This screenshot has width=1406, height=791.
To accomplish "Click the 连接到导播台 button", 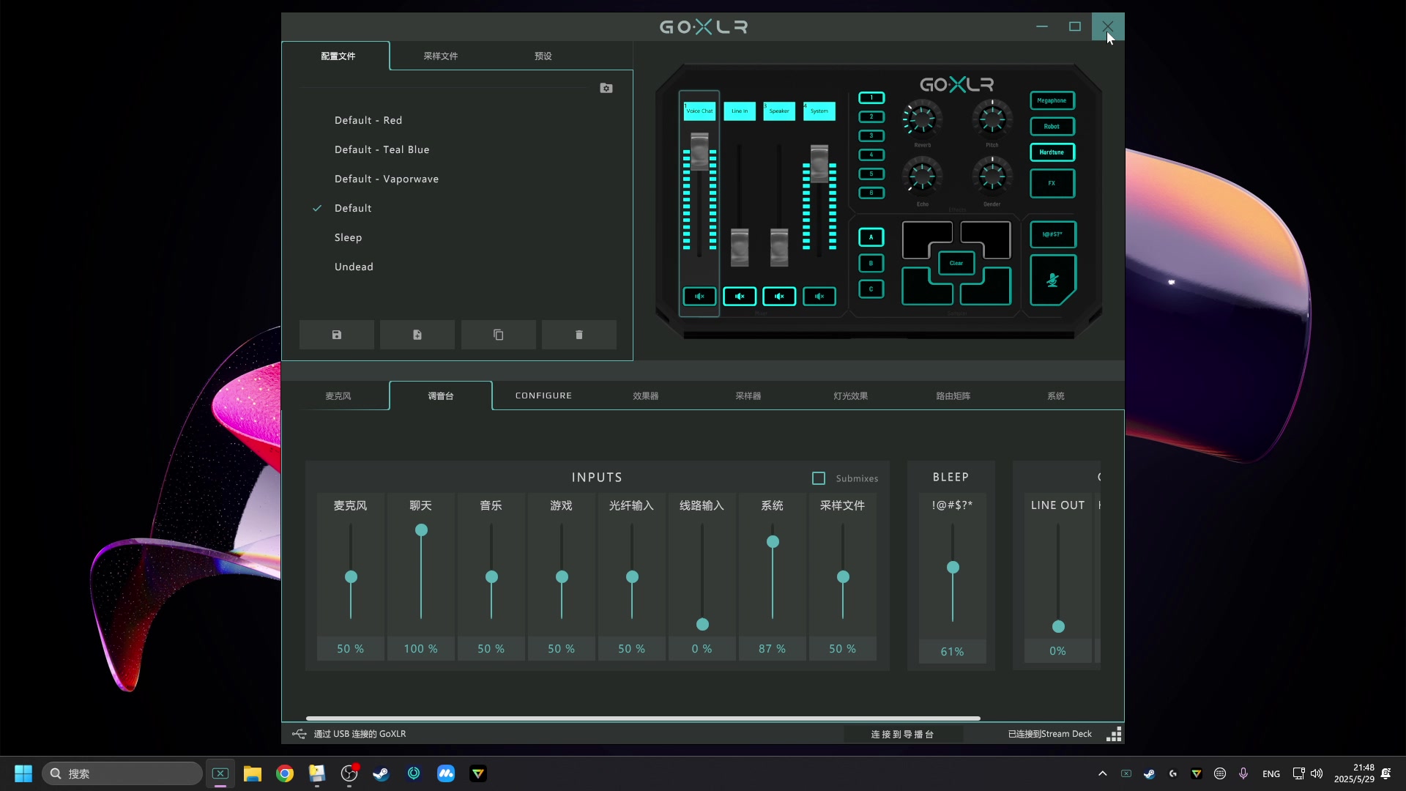I will 902,735.
